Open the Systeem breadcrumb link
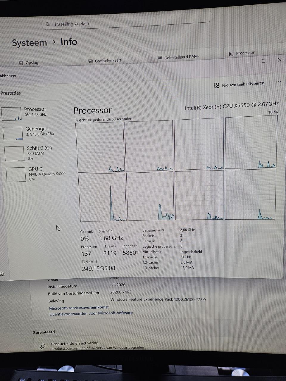Screen dimensions: 286x381 (x=29, y=43)
